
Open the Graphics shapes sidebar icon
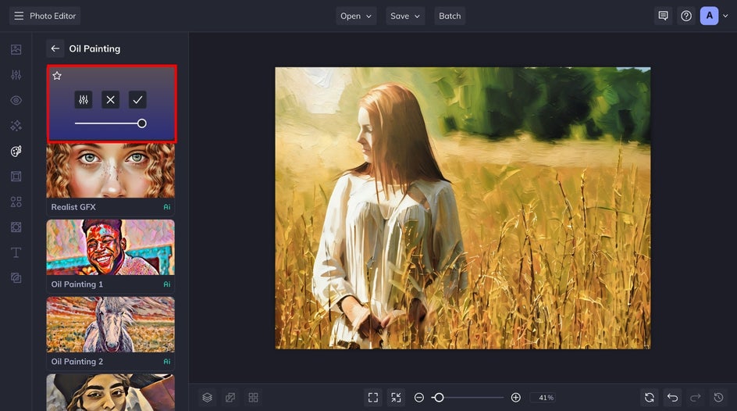pos(16,202)
